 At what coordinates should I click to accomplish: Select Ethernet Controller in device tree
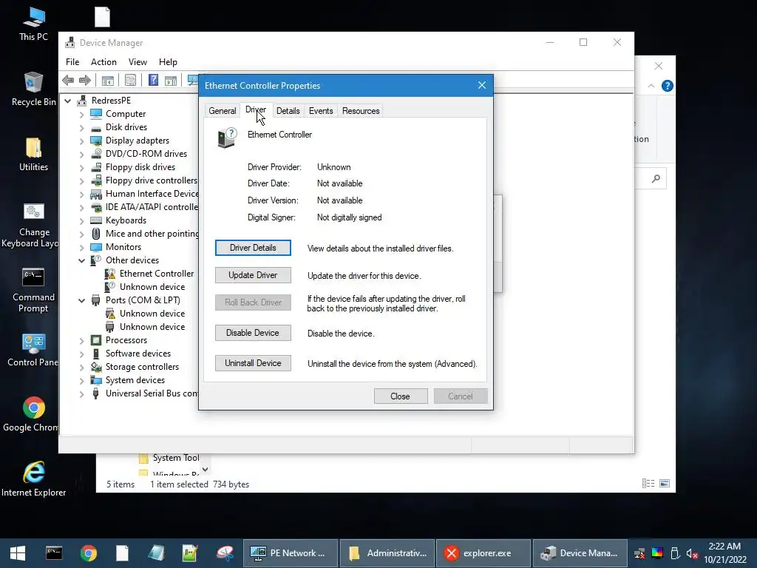(x=157, y=274)
